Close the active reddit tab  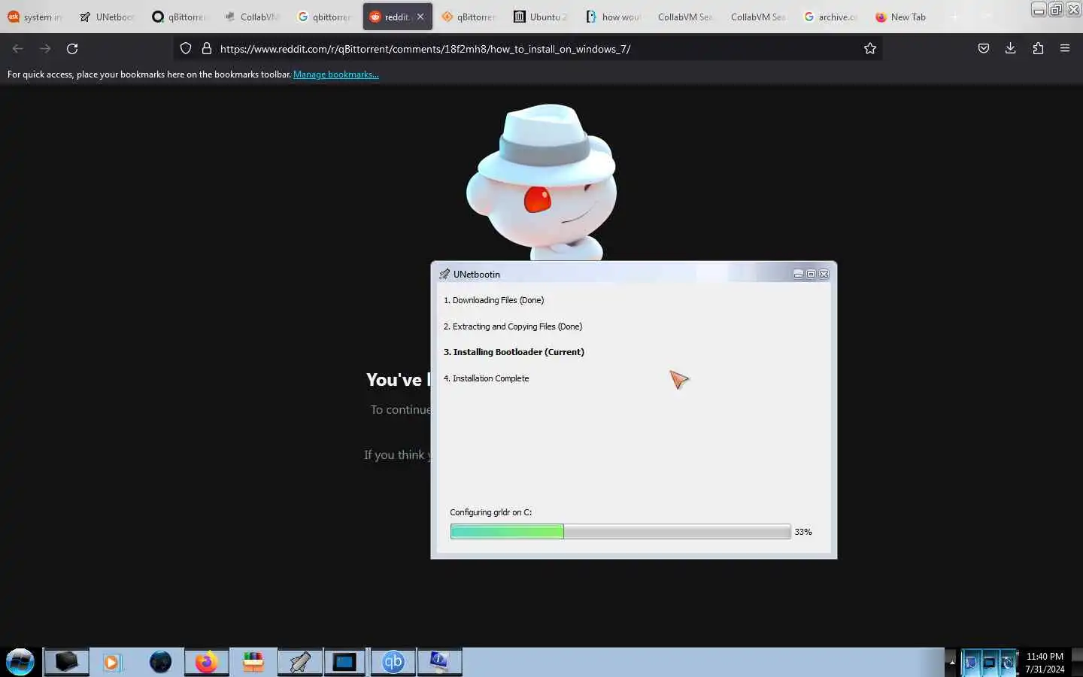point(420,17)
